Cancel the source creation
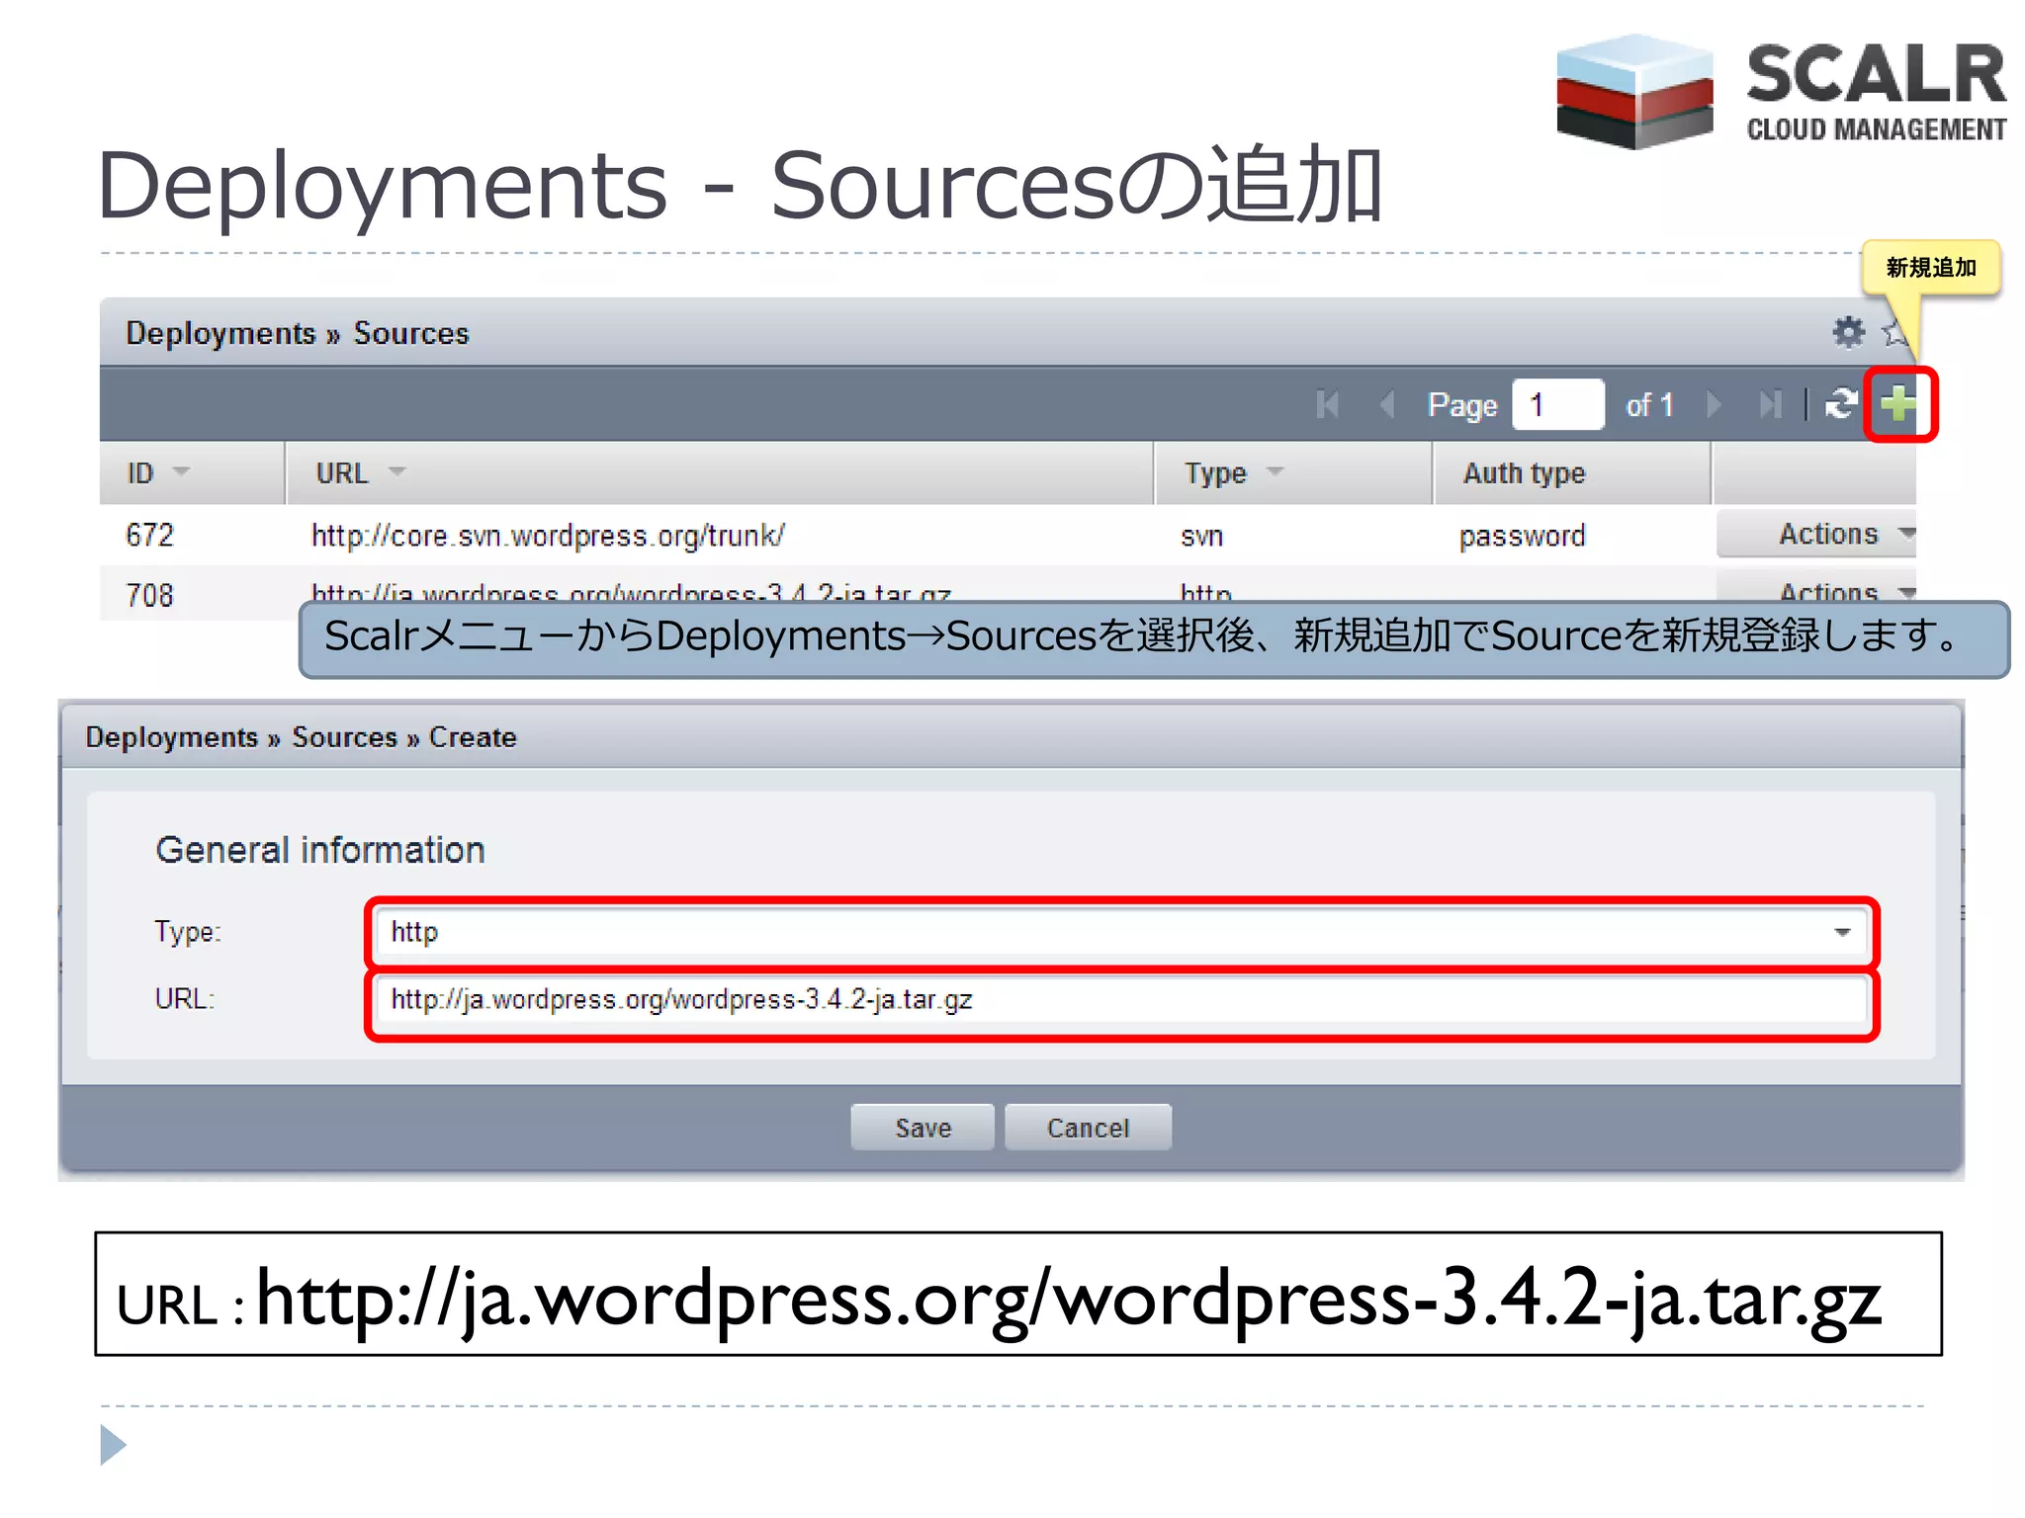 1088,1128
